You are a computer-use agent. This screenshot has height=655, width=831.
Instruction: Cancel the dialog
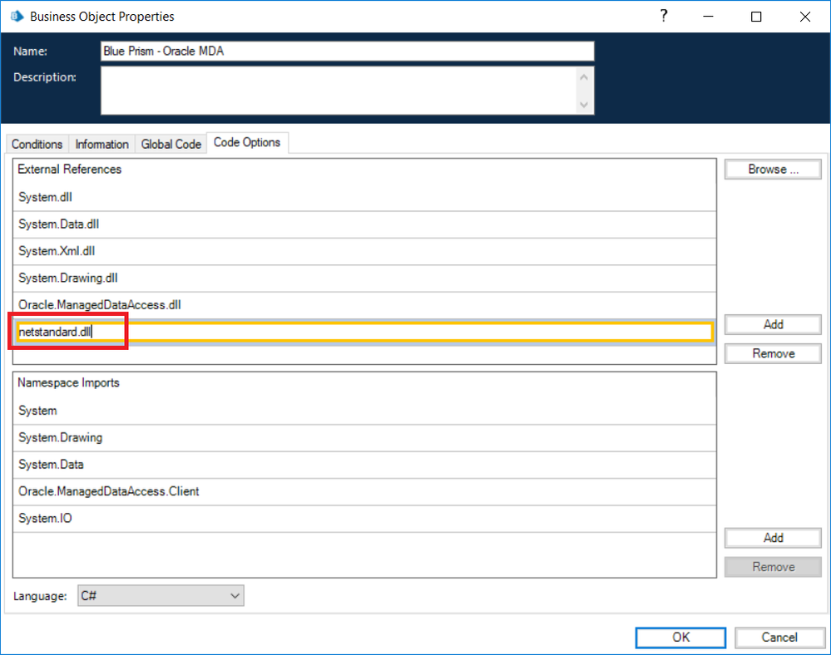pos(779,638)
